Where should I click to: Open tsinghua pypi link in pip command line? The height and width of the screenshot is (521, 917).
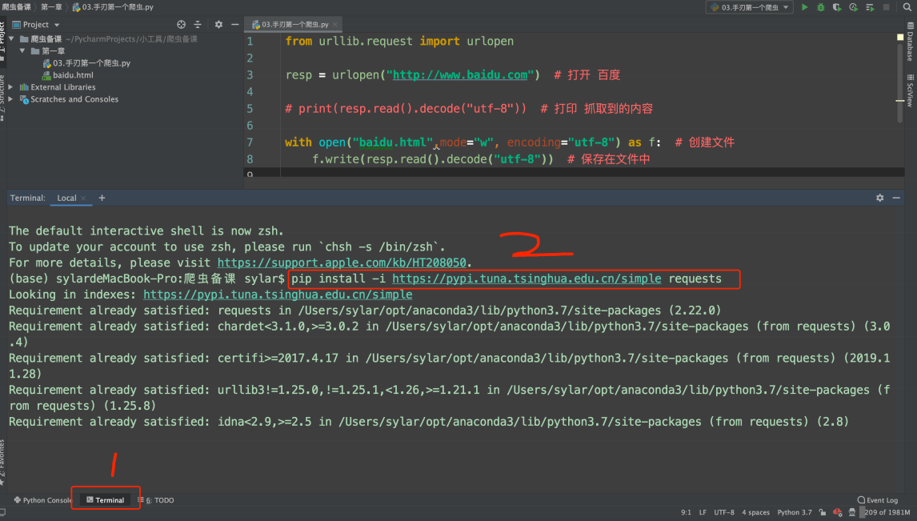click(527, 279)
